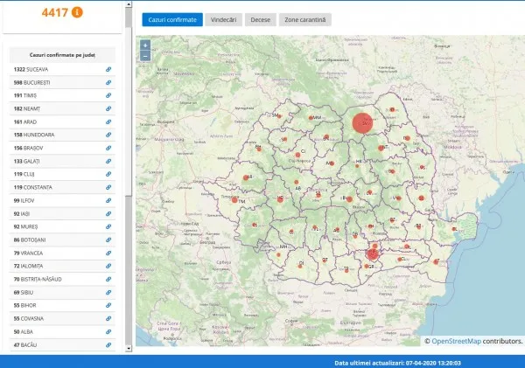The image size is (525, 368).
Task: Open the link icon for ARAD
Action: 108,122
